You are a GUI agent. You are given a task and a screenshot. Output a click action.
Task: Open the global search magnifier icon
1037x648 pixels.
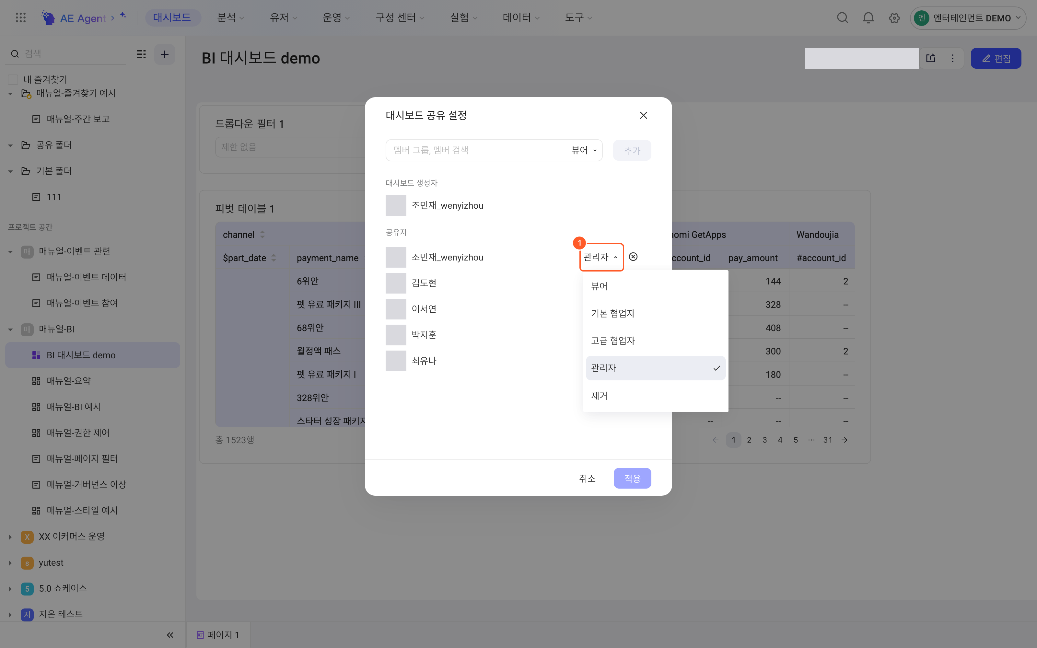(x=843, y=17)
